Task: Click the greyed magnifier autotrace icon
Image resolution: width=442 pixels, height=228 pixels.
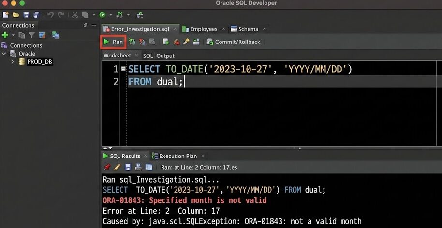Action: 152,42
